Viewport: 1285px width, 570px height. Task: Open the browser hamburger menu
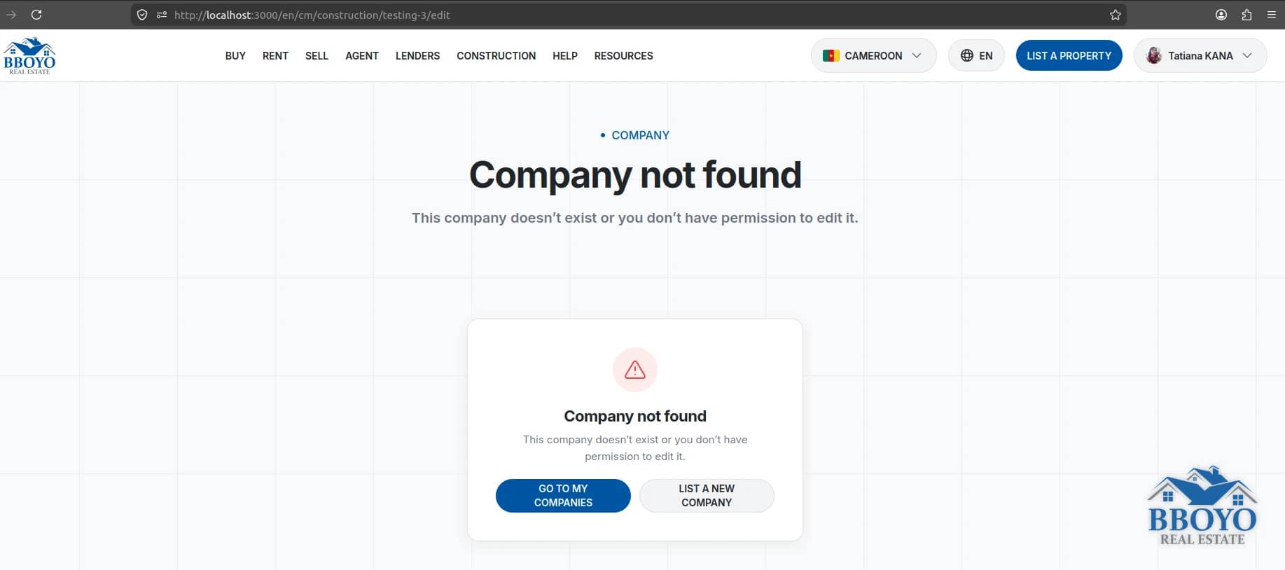(x=1272, y=15)
